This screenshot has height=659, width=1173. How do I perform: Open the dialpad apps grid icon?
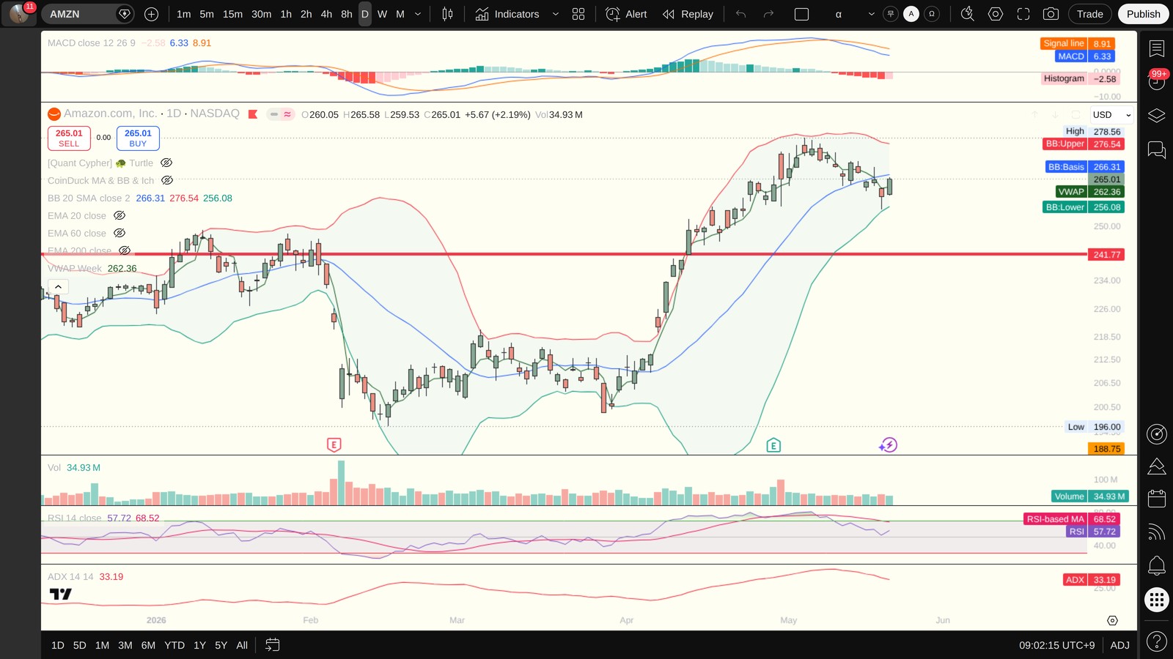click(x=1157, y=600)
